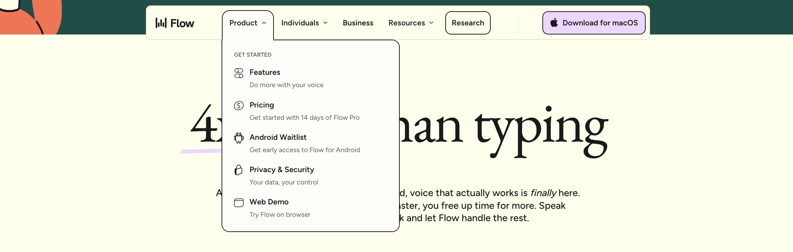793x252 pixels.
Task: Open the Business page
Action: pyautogui.click(x=358, y=23)
